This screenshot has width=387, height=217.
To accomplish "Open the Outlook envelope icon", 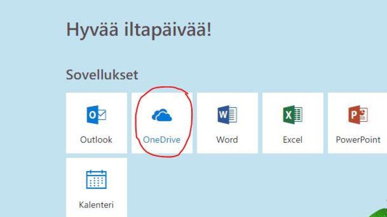I will tap(96, 115).
